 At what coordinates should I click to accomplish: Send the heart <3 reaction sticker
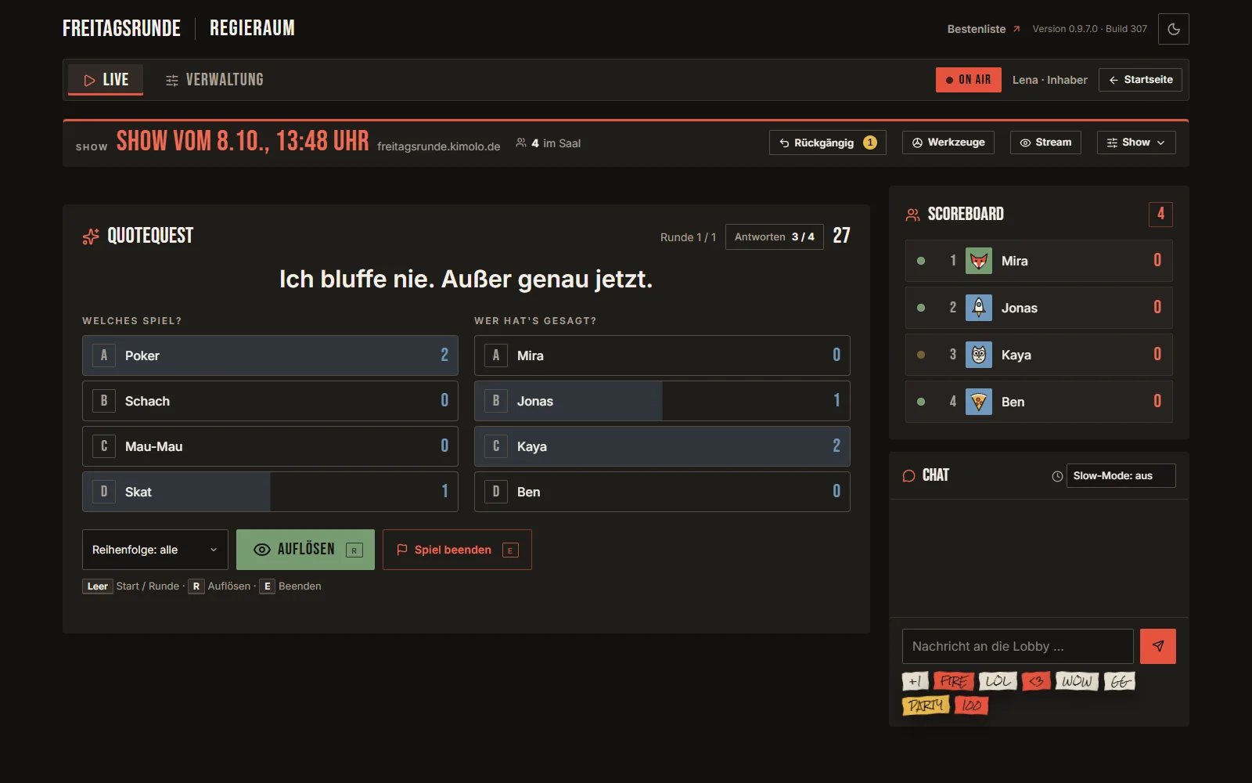(x=1036, y=681)
